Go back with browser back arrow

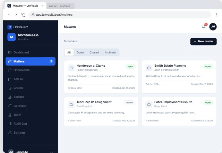pos(9,15)
